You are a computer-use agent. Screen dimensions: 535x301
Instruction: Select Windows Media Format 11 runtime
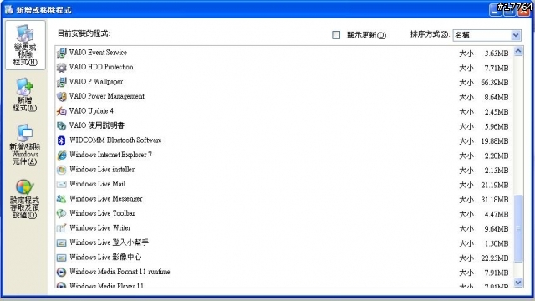[x=284, y=273]
